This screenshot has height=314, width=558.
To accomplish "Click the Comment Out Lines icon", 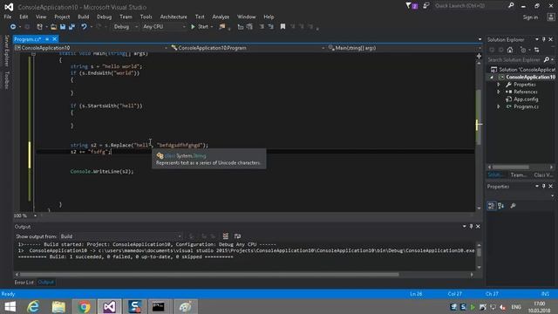I will pyautogui.click(x=262, y=27).
